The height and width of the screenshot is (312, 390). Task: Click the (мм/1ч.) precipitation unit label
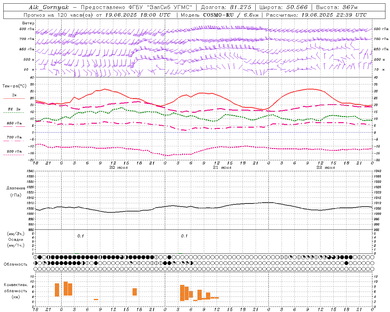[16, 245]
